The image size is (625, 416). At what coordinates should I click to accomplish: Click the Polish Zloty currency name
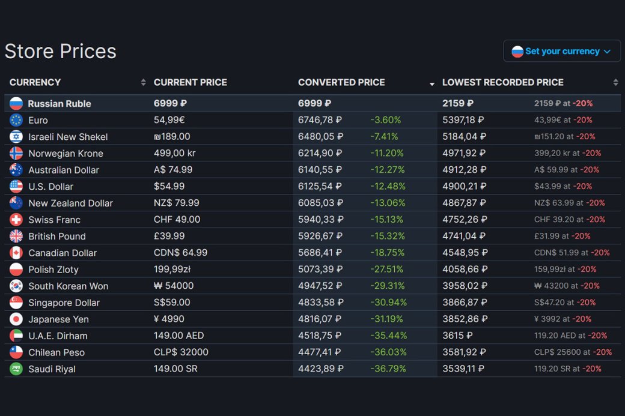(53, 270)
